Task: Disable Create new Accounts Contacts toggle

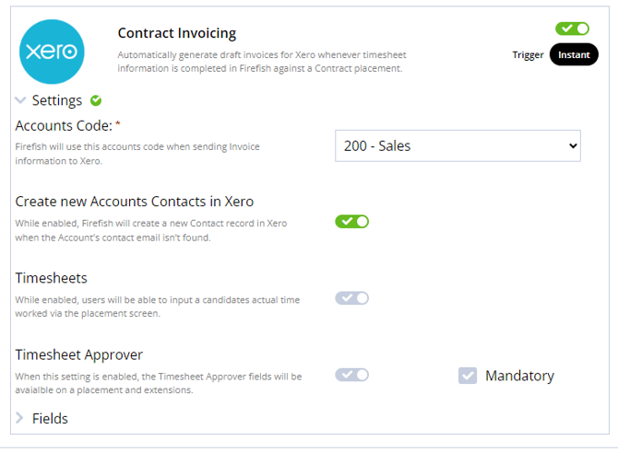Action: pyautogui.click(x=351, y=221)
